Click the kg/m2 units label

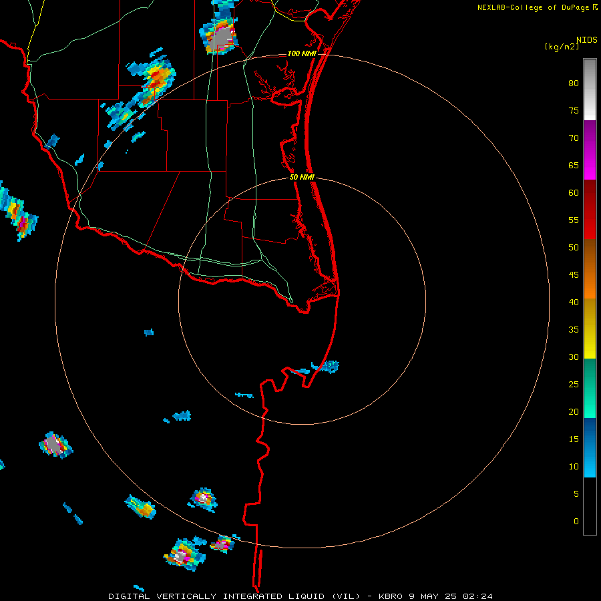[562, 47]
